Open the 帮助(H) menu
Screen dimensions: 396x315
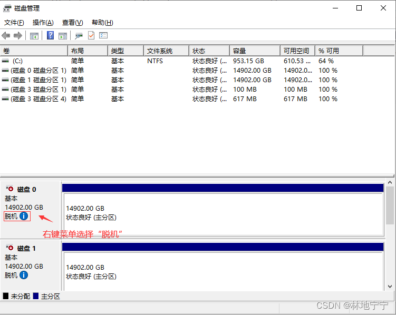click(x=102, y=23)
